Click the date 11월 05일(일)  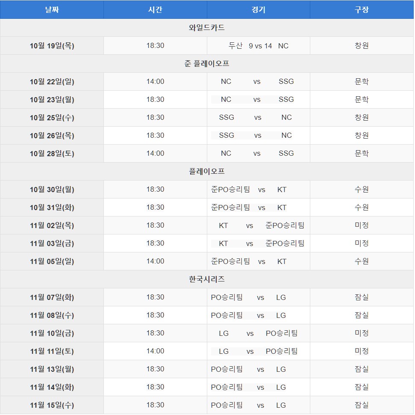pos(52,261)
